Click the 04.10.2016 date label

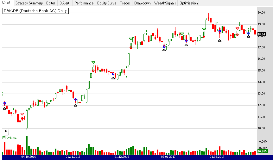[29, 157]
